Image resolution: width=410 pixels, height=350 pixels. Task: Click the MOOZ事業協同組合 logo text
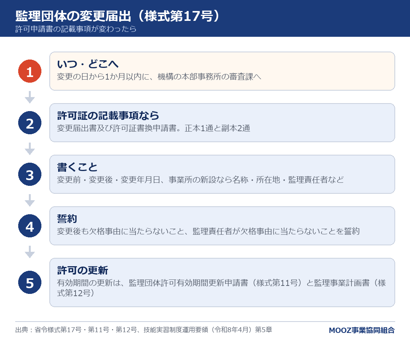pyautogui.click(x=362, y=330)
